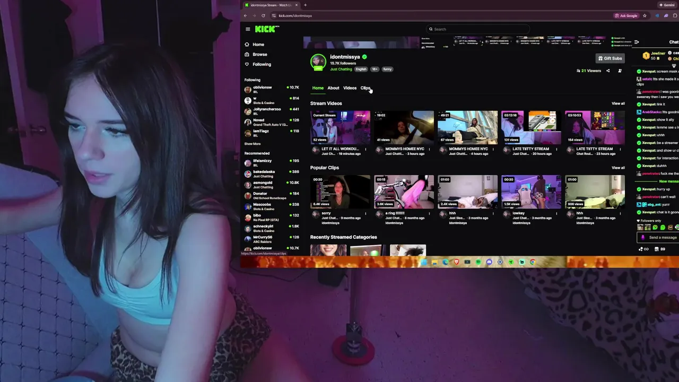
Task: Open the 'lowkey' clip thumbnail
Action: 531,192
